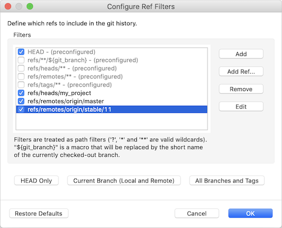
Task: Select the refs/tags/** preconfigured entry
Action: [x=112, y=85]
